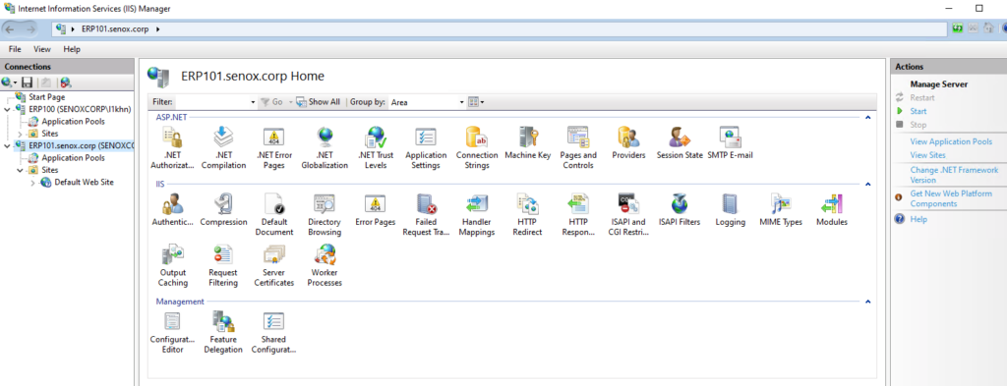Open Authentication feature in IIS section
This screenshot has height=386, width=1007.
click(171, 209)
